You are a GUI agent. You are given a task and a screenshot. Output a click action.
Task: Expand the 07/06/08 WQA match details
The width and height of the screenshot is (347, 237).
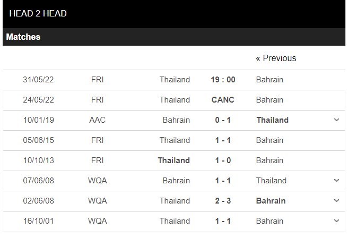tap(336, 181)
